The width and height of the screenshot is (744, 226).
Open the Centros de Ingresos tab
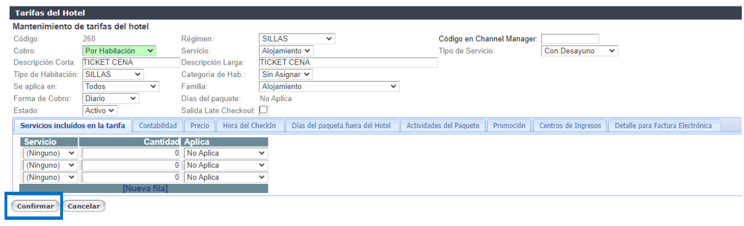pos(570,125)
